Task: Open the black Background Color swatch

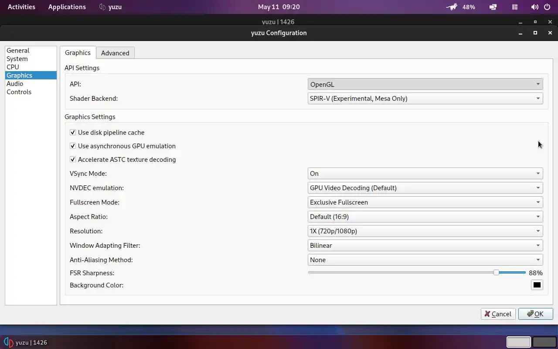Action: point(537,285)
